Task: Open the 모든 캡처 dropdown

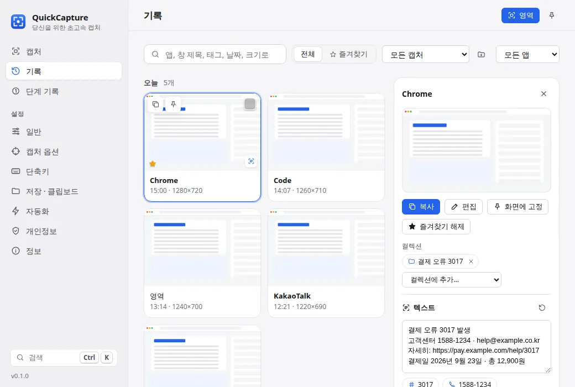Action: click(x=425, y=54)
